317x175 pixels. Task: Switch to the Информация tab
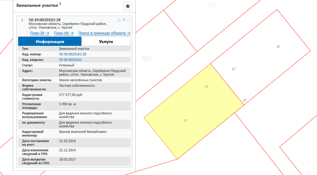50,41
